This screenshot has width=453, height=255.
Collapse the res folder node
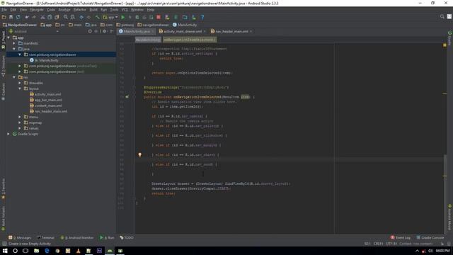point(14,77)
